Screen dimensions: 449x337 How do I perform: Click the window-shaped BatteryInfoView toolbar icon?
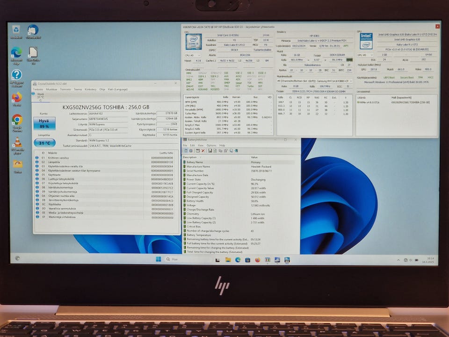coord(198,151)
